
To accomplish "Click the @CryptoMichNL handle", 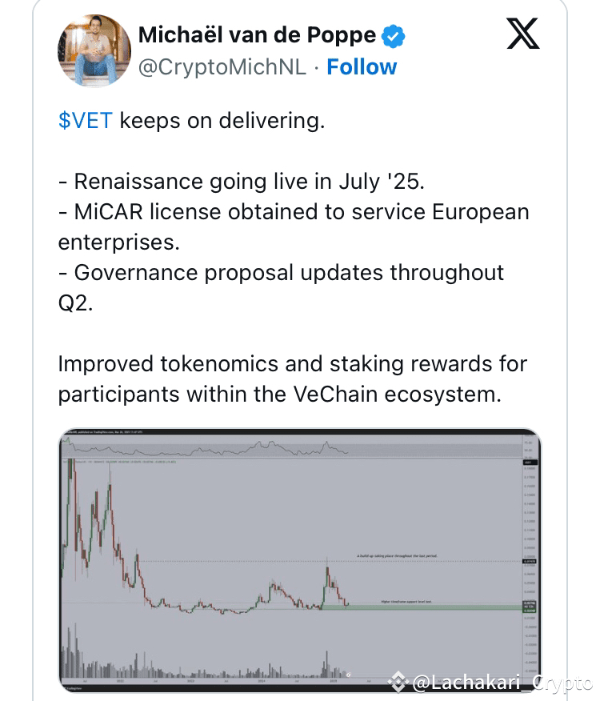I will [222, 67].
